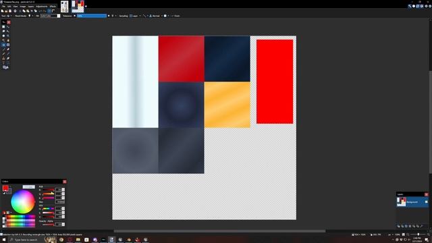The height and width of the screenshot is (243, 432).
Task: Select the Gradient tool
Action: pyautogui.click(x=8, y=45)
